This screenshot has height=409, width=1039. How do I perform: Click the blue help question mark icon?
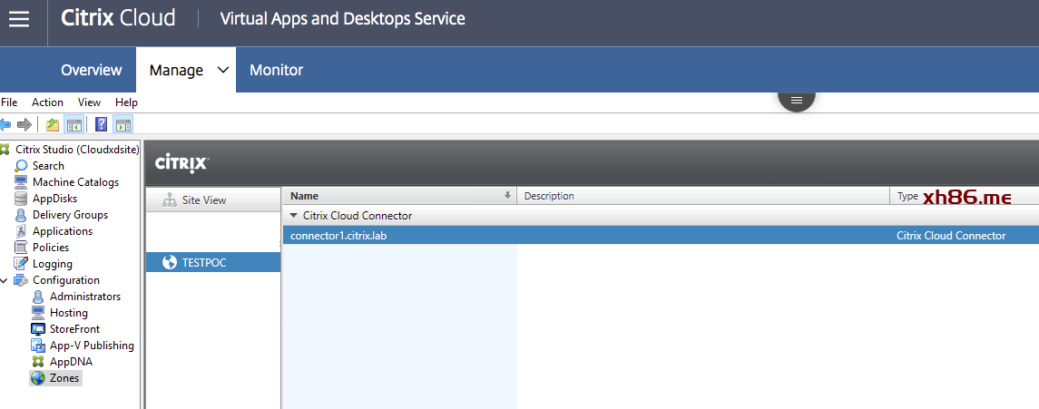point(102,123)
